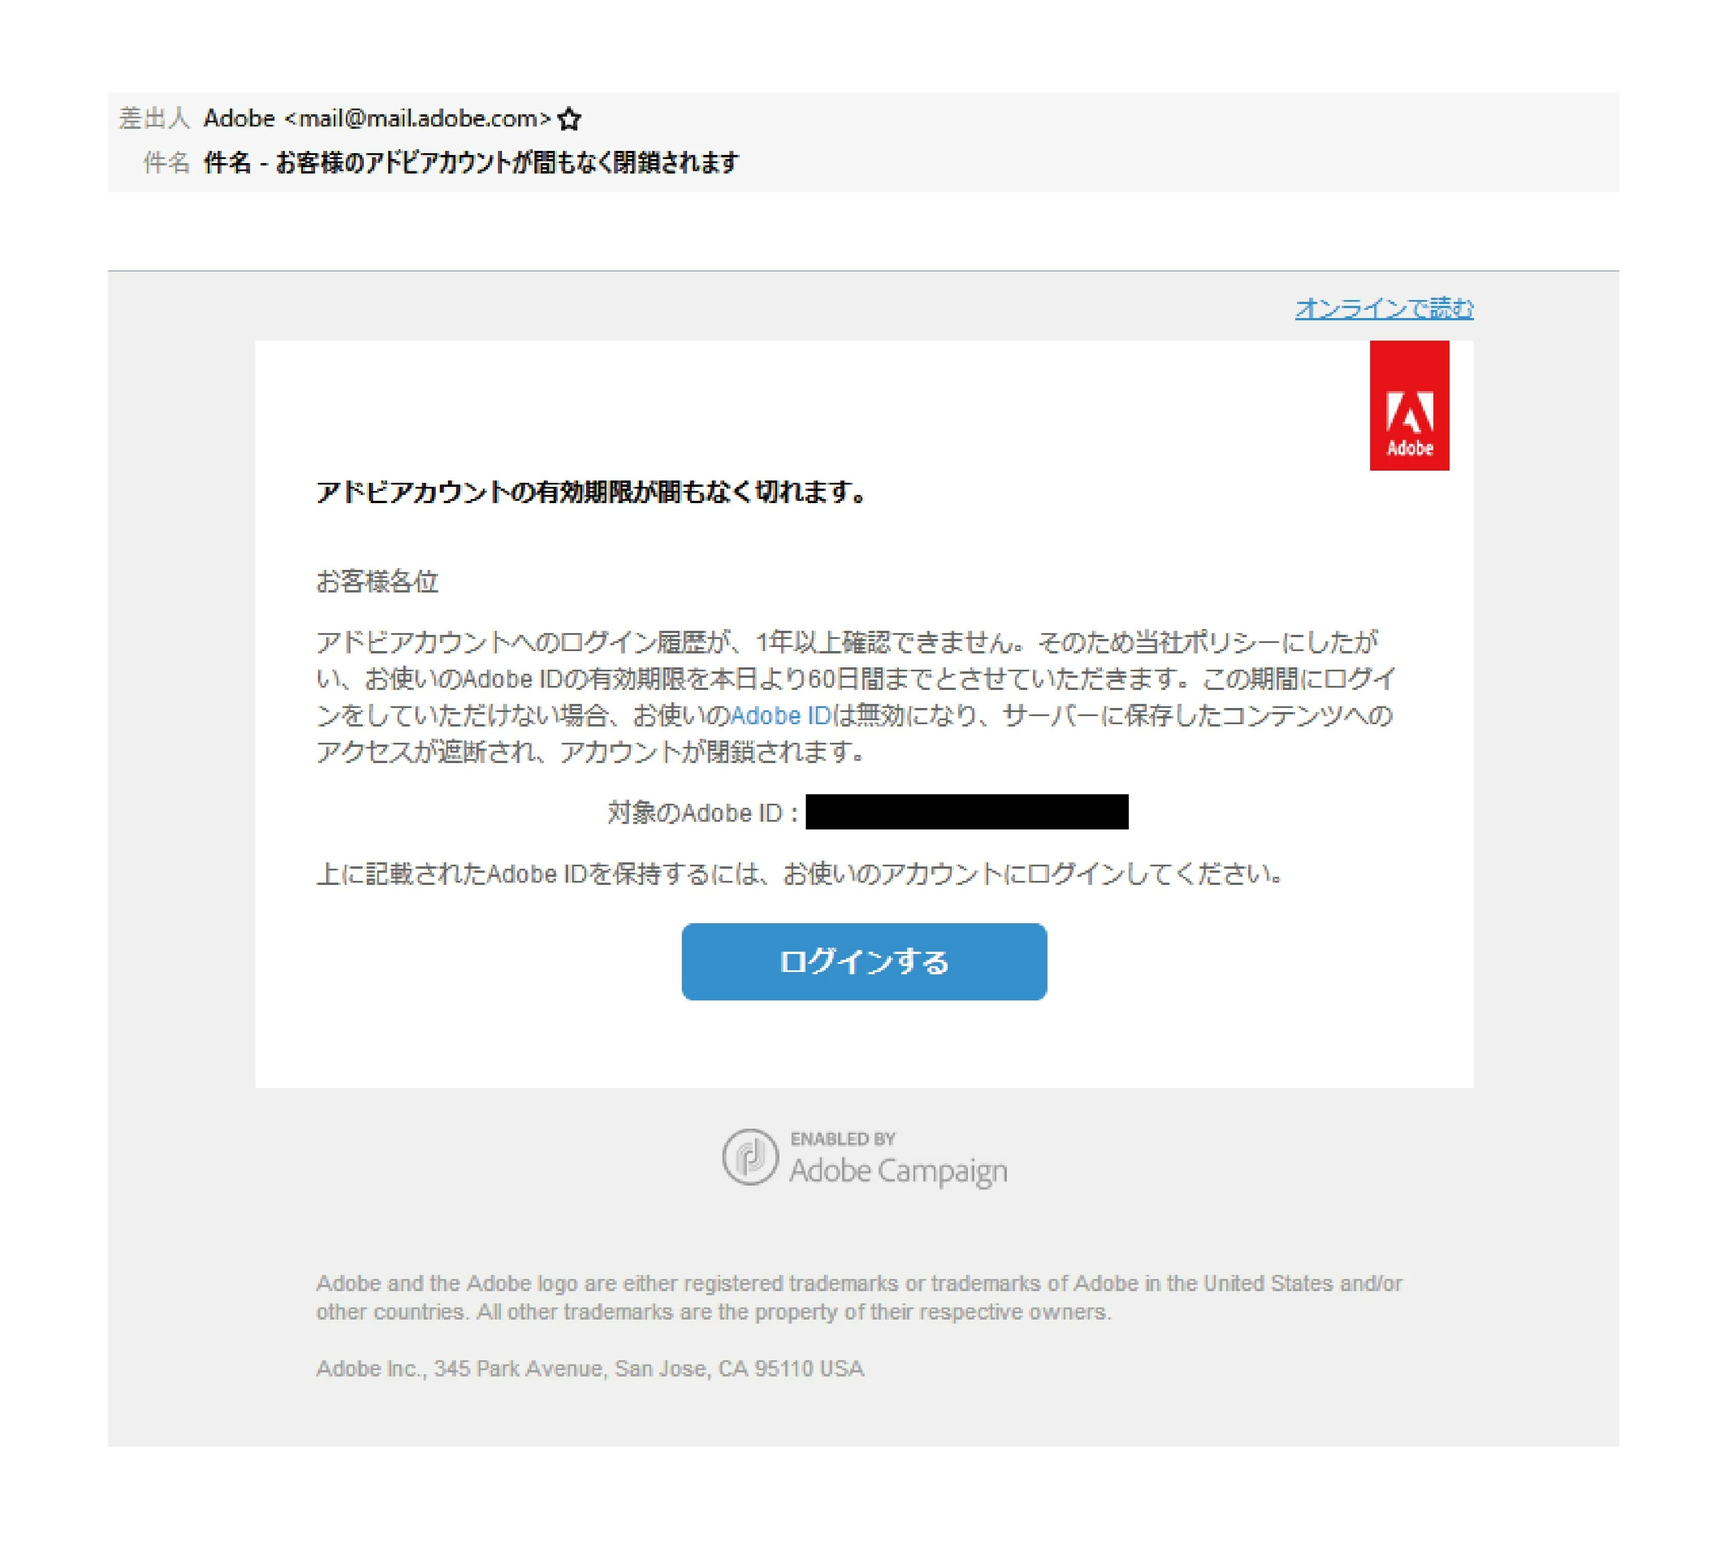The height and width of the screenshot is (1561, 1727).
Task: Click the mail@mail.adobe.com sender address
Action: pos(417,118)
